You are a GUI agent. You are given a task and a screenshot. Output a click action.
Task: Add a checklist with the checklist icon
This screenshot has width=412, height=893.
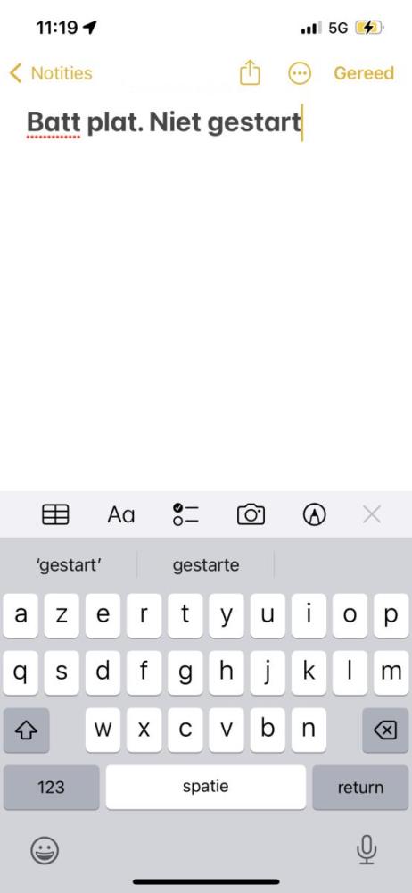(185, 514)
